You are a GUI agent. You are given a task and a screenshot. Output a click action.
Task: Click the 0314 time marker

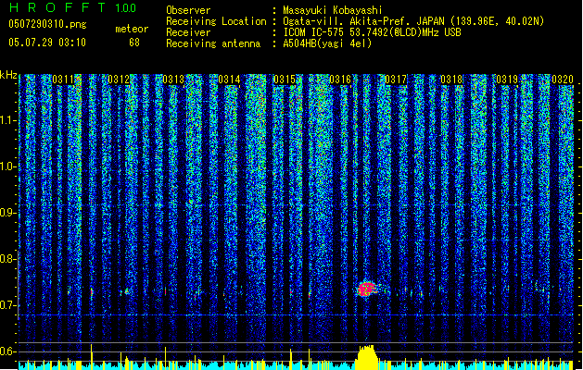point(229,80)
